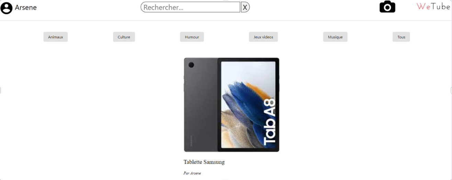The width and height of the screenshot is (452, 180).
Task: Click the top edge center handle
Action: [x=226, y=0]
